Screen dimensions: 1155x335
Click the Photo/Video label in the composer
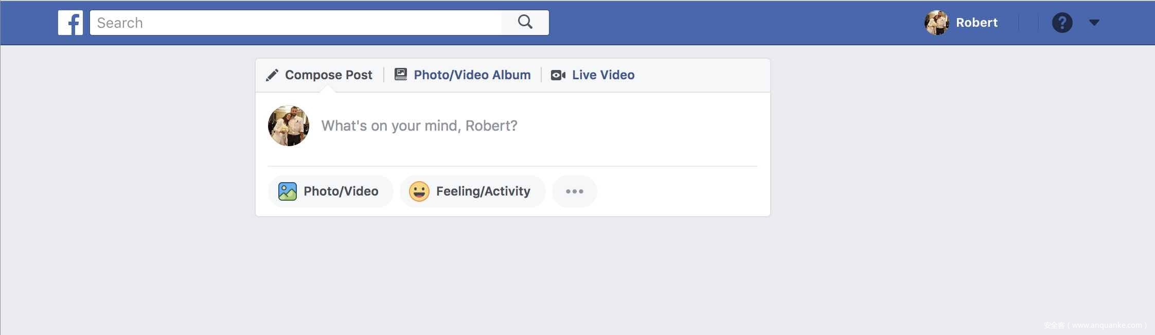click(x=341, y=191)
